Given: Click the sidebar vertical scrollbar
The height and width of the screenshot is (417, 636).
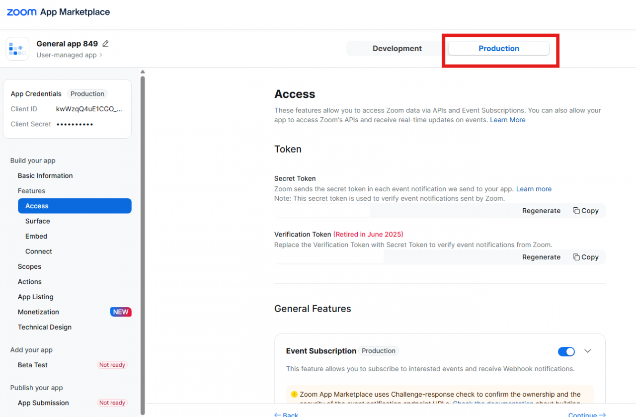Looking at the screenshot, I should [x=143, y=244].
